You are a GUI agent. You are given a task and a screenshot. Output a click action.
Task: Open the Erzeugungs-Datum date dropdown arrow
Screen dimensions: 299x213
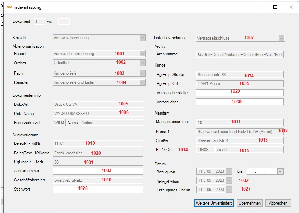[x=229, y=190]
